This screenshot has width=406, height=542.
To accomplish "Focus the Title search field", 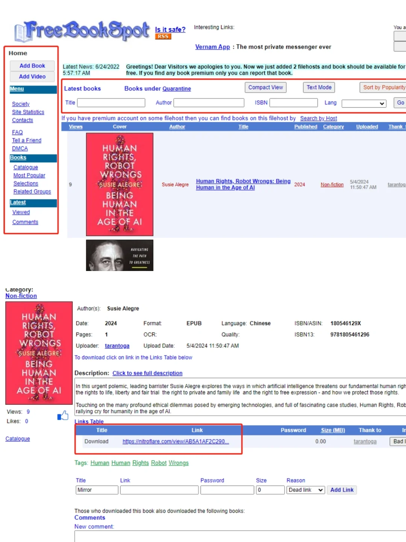I will [x=111, y=103].
